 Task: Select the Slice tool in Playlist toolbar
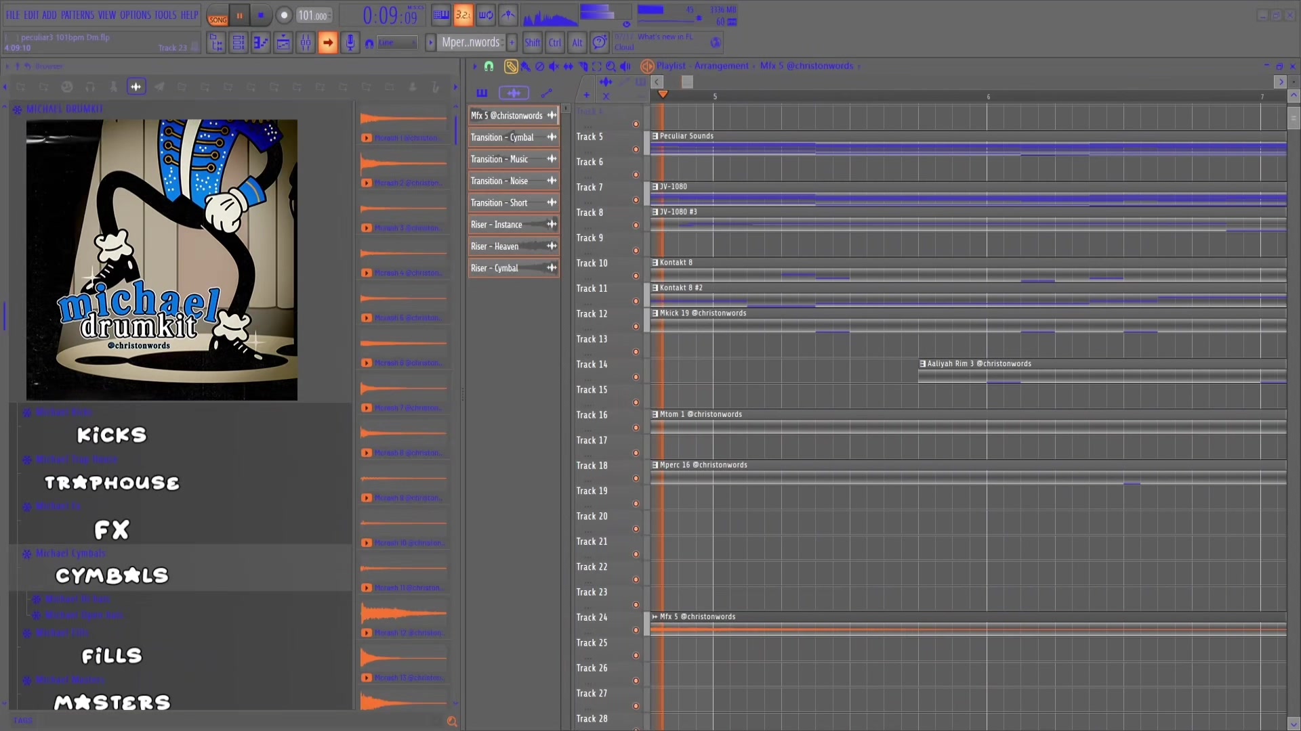[x=583, y=66]
